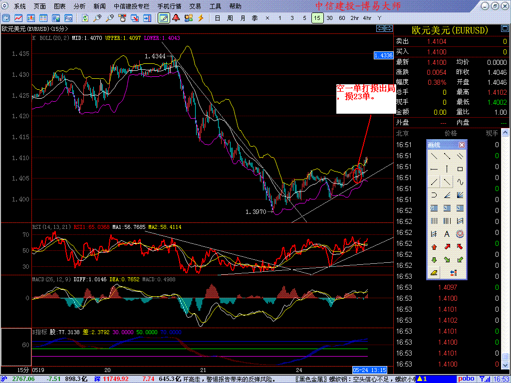Select the angle line drawing tool
511x383 pixels.
(x=447, y=195)
